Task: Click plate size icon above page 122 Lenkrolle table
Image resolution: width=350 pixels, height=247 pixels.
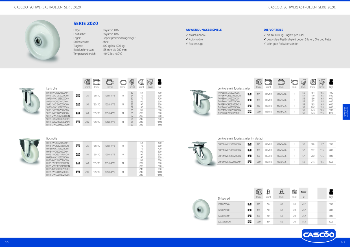Action: (97, 82)
